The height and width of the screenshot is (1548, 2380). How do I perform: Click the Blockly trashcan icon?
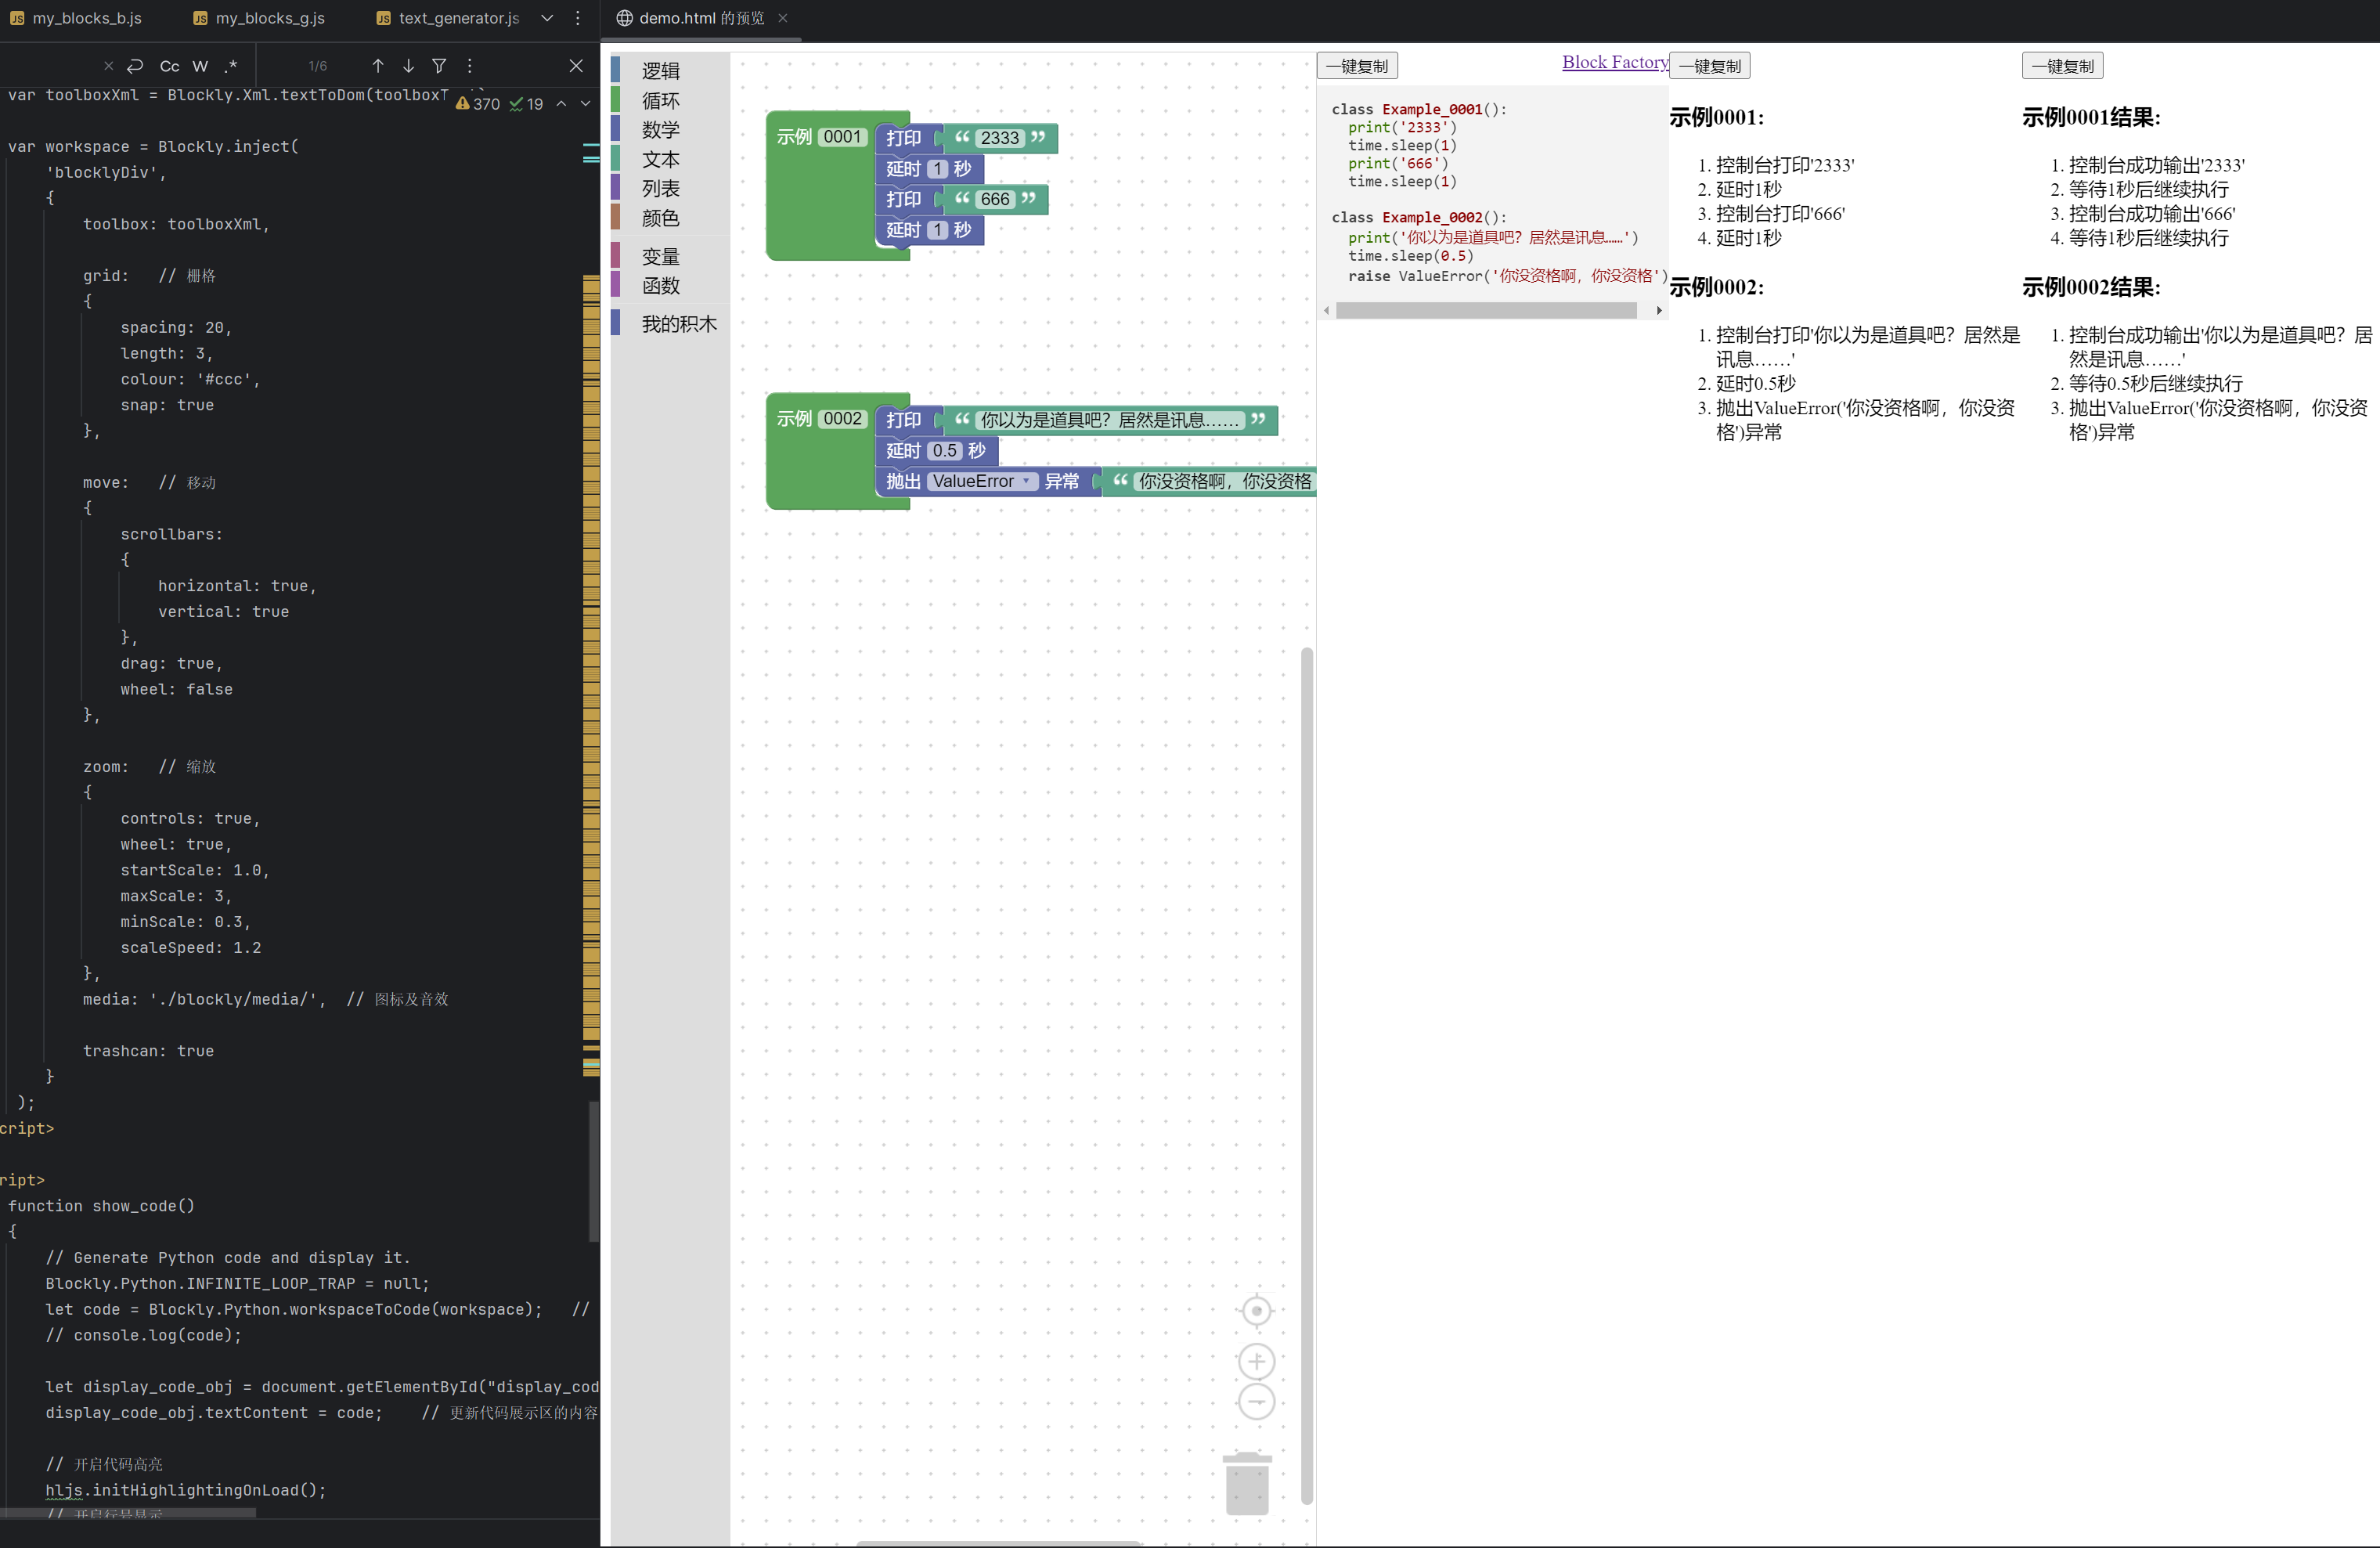pyautogui.click(x=1247, y=1484)
